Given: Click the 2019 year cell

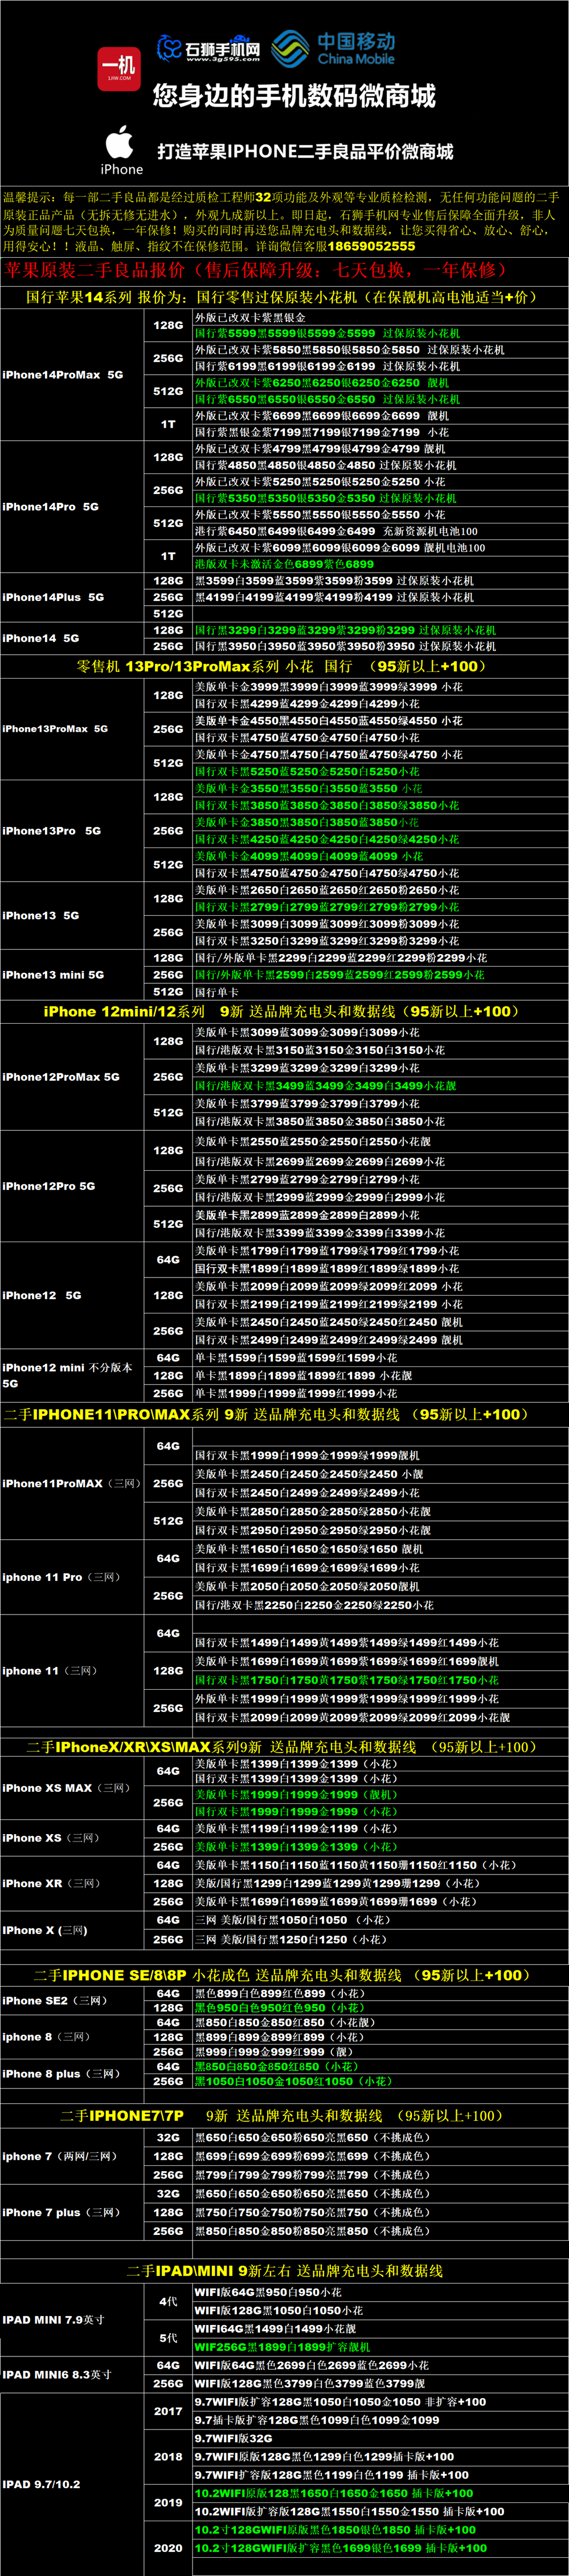Looking at the screenshot, I should tap(167, 2502).
